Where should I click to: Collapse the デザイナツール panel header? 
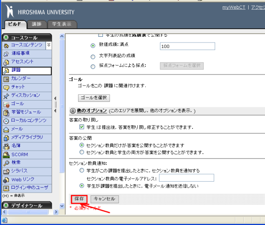(6, 206)
